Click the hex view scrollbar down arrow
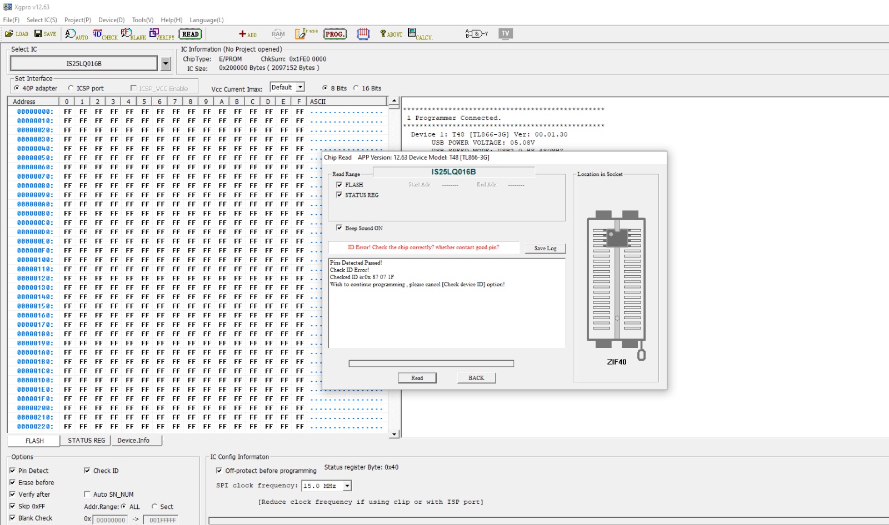Viewport: 889px width, 525px height. pyautogui.click(x=394, y=434)
